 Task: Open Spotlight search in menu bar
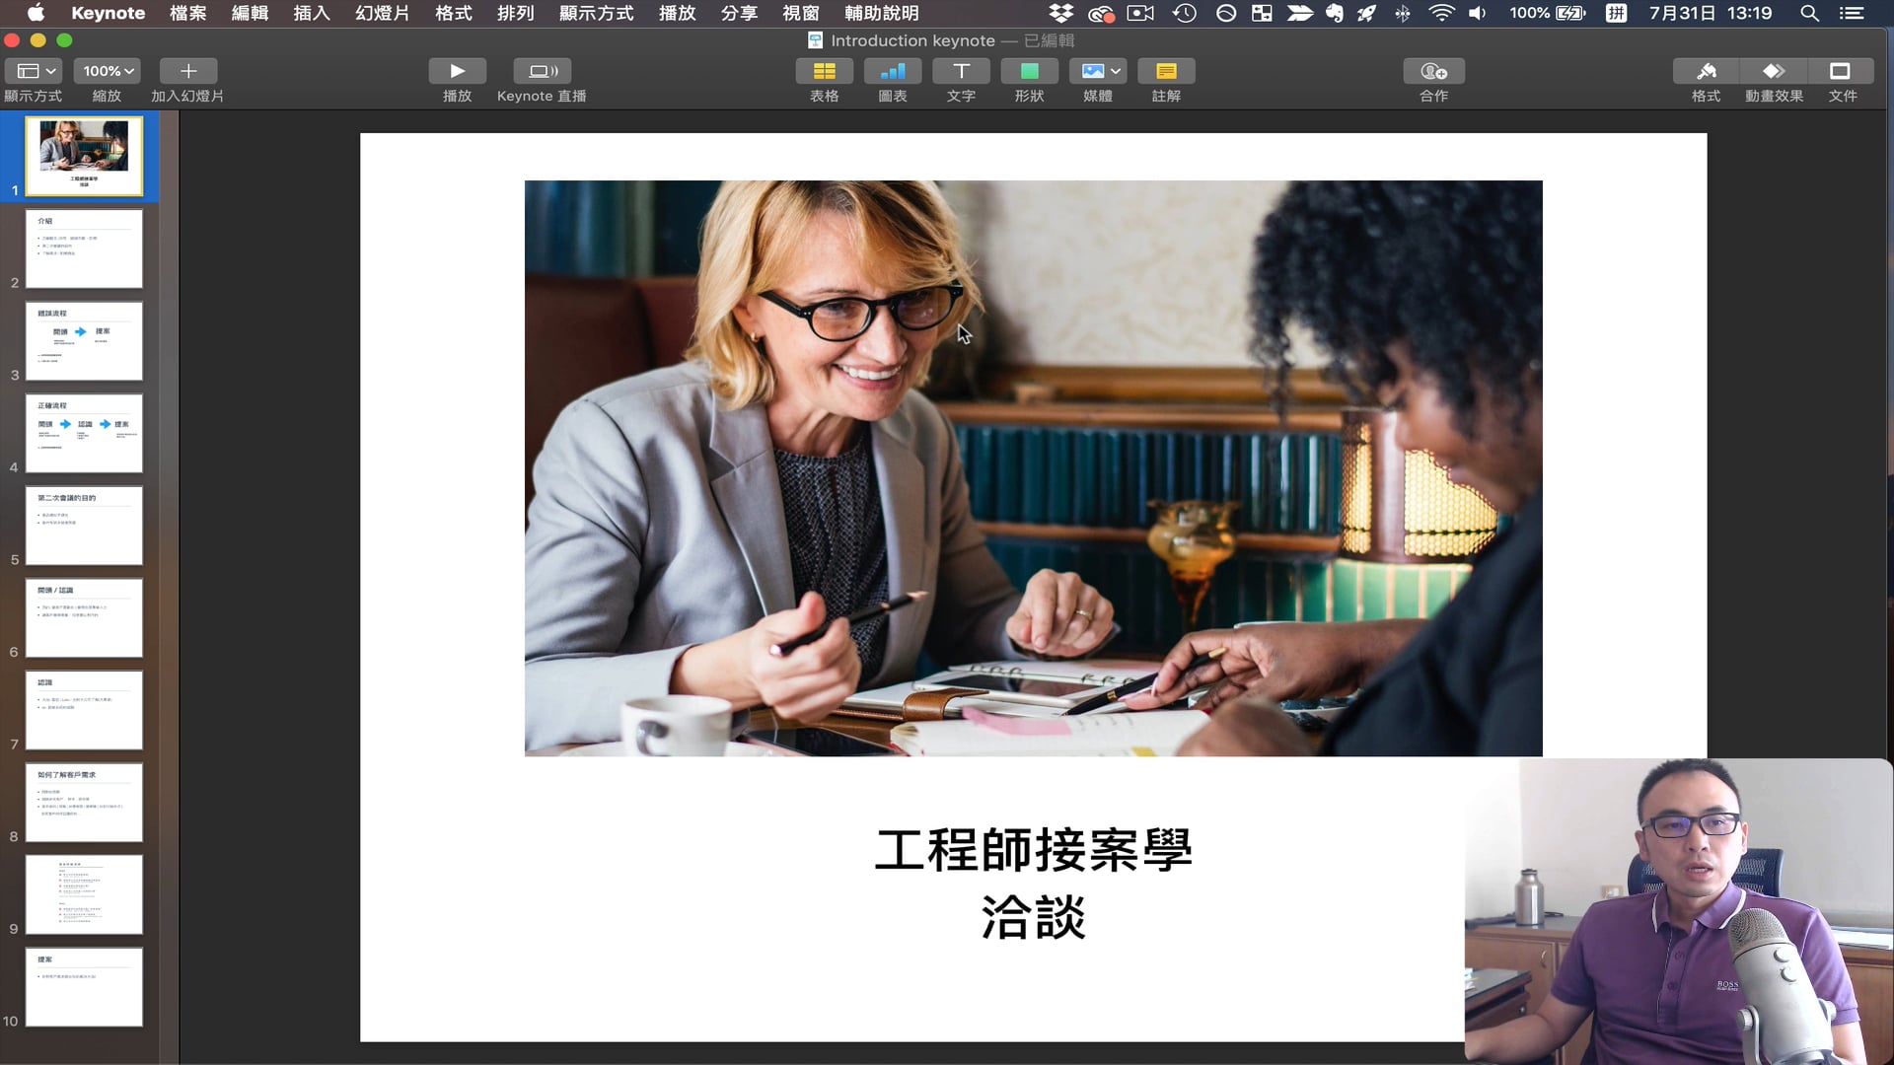click(1809, 13)
